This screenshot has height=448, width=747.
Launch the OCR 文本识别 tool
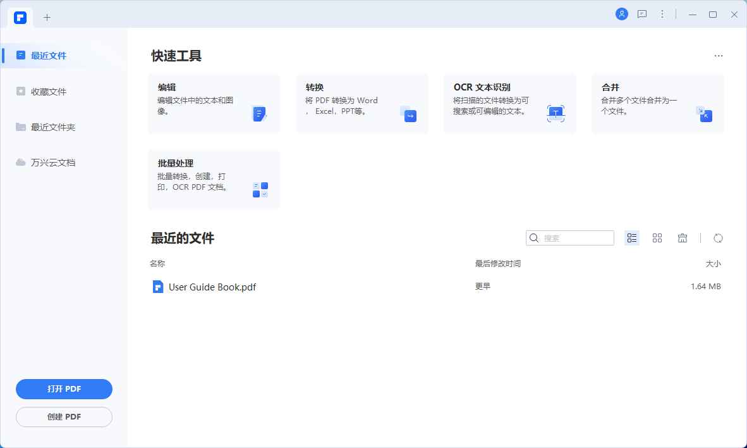[509, 103]
